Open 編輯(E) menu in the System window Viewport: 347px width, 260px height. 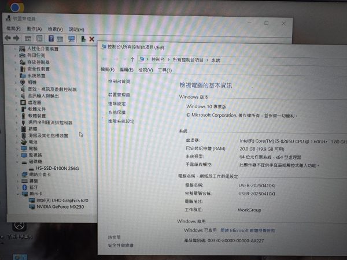[126, 70]
